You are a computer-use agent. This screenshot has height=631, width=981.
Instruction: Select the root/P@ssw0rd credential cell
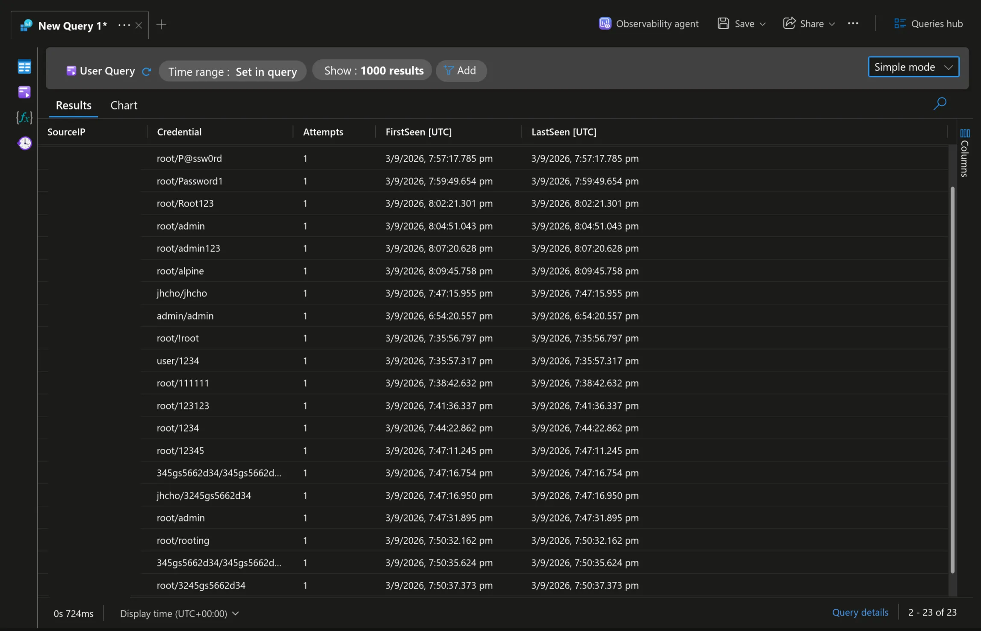(189, 158)
